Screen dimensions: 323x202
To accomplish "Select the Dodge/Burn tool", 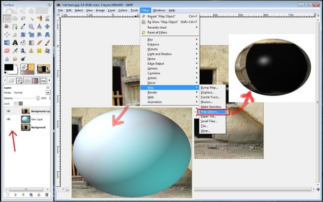I will pos(23,59).
